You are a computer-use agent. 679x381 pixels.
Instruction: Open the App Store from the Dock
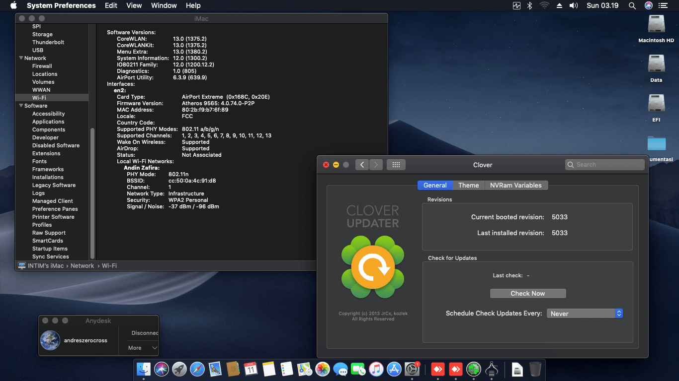394,369
